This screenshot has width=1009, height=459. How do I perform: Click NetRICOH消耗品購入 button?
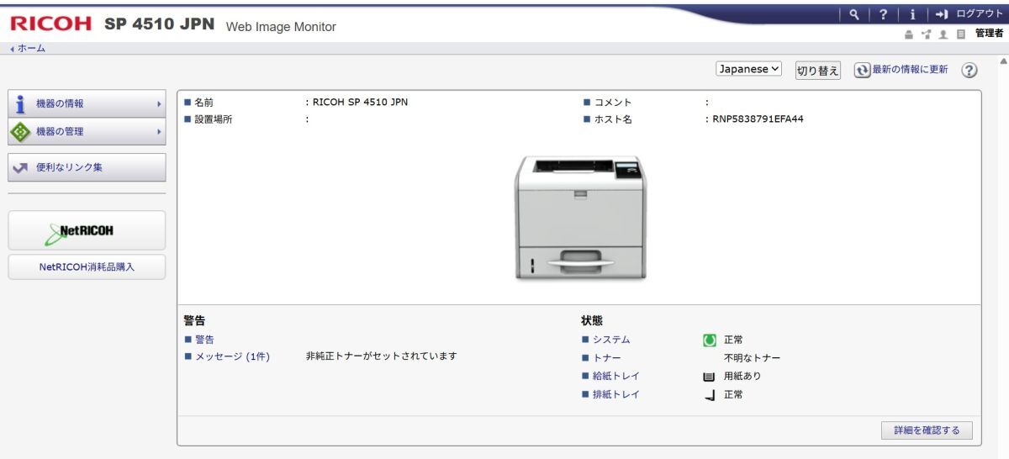(x=87, y=267)
